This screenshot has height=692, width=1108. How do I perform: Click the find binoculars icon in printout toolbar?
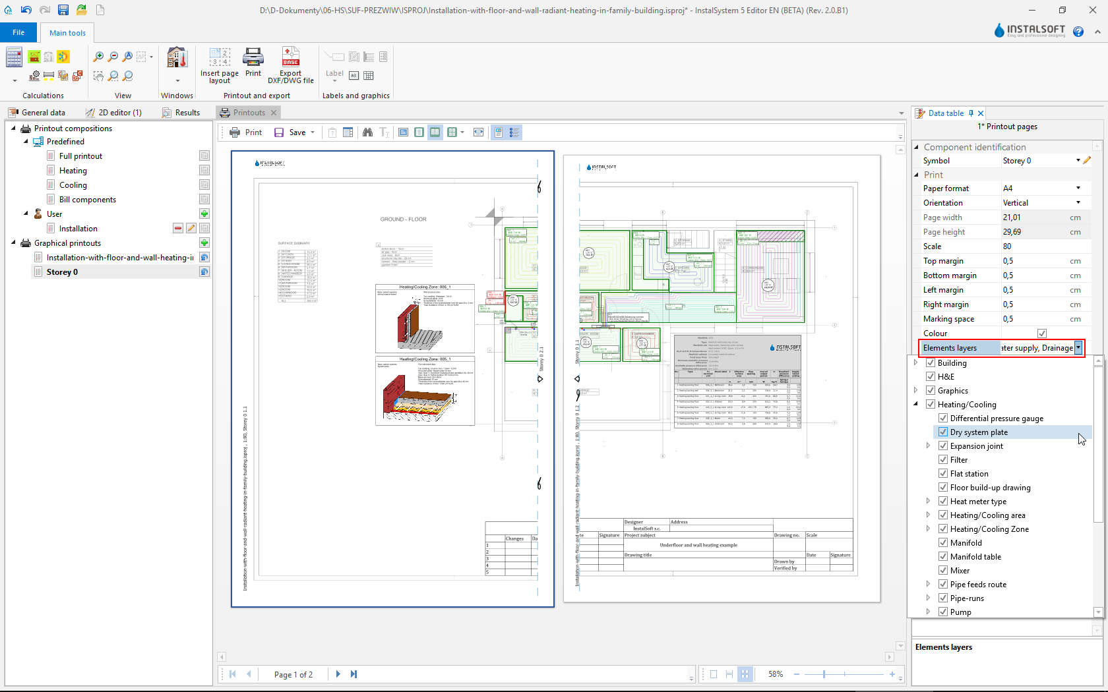(x=367, y=132)
